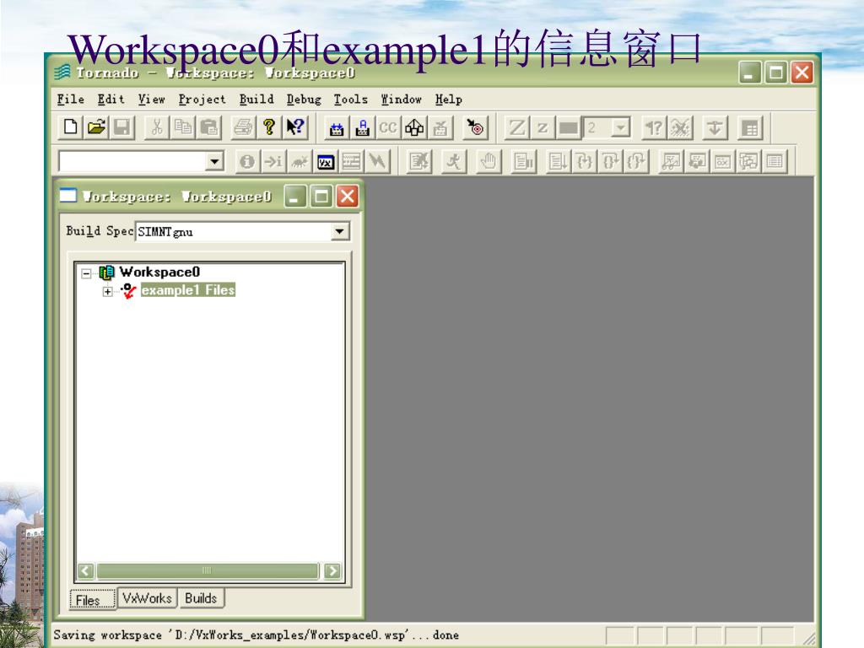Open the Window menu
Screen dimensions: 864x648
pos(401,100)
